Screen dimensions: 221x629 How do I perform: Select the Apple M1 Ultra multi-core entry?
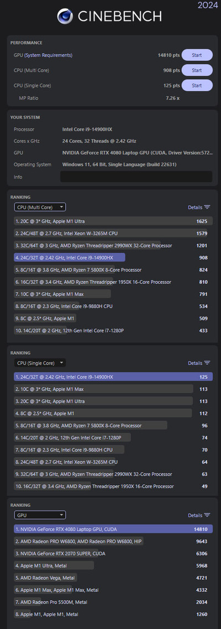(x=113, y=221)
